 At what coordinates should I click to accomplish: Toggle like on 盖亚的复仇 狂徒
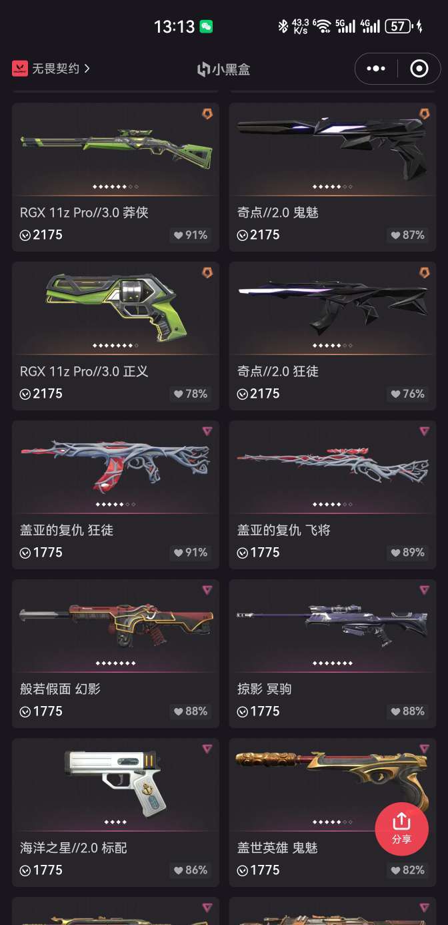click(x=191, y=553)
